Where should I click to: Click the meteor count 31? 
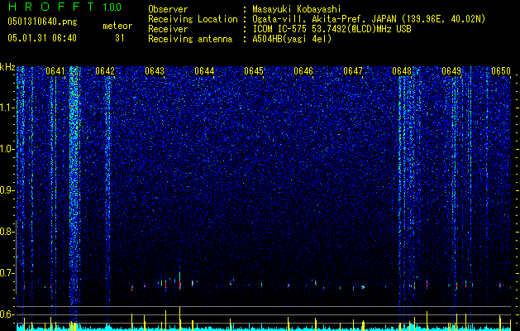tap(119, 38)
